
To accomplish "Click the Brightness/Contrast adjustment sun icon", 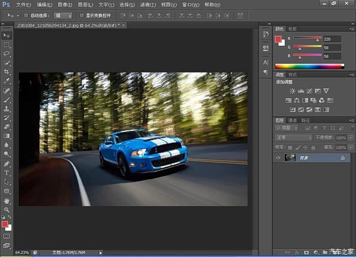I will [x=292, y=91].
